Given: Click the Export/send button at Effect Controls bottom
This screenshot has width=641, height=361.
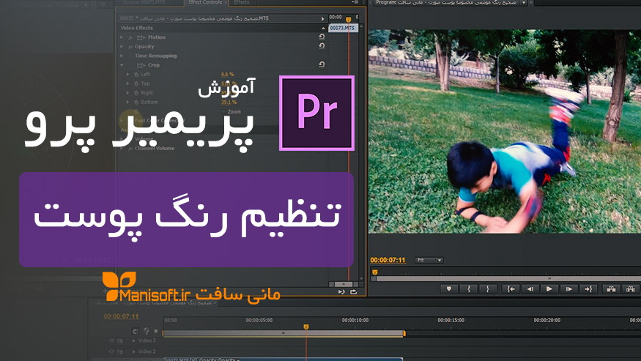Looking at the screenshot, I should point(354,292).
